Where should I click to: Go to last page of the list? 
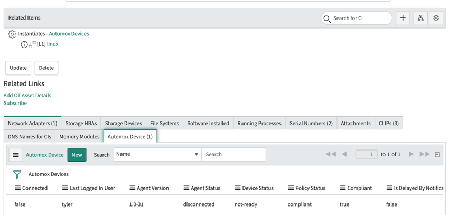click(425, 154)
